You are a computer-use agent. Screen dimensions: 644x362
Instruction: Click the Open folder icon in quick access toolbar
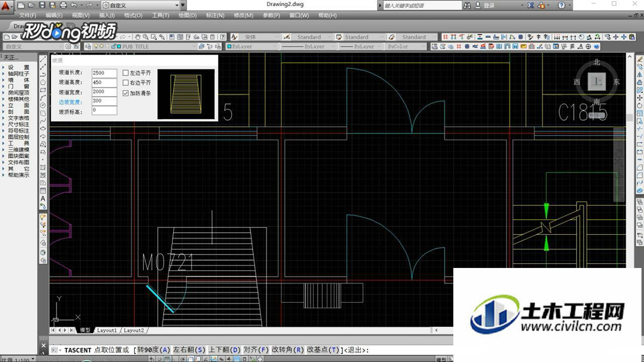pyautogui.click(x=31, y=5)
